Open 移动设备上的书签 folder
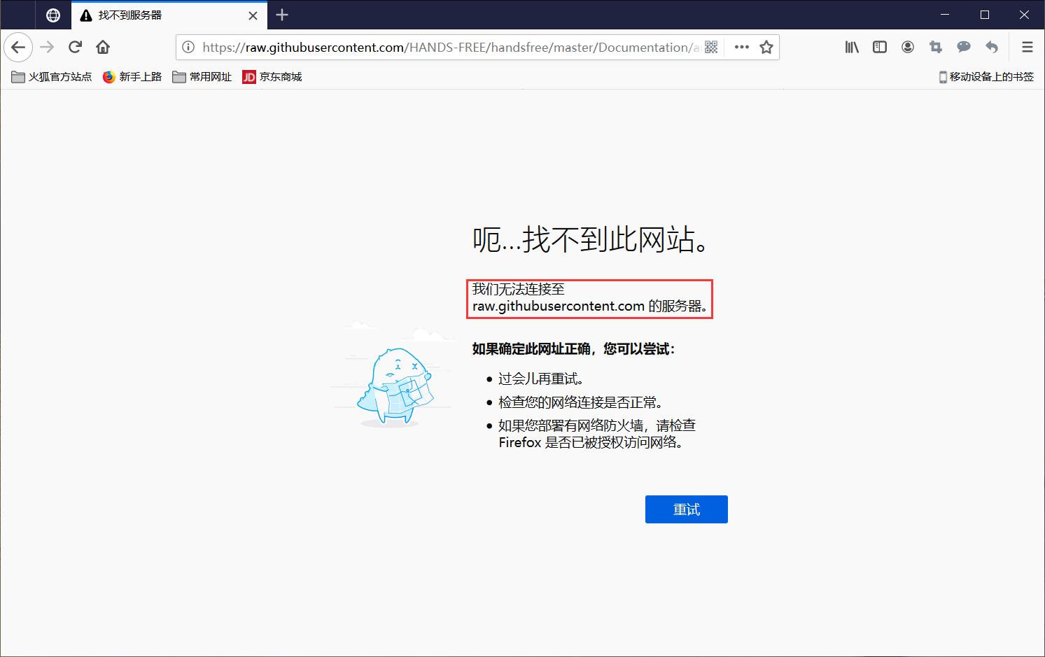Viewport: 1045px width, 657px height. (x=986, y=77)
